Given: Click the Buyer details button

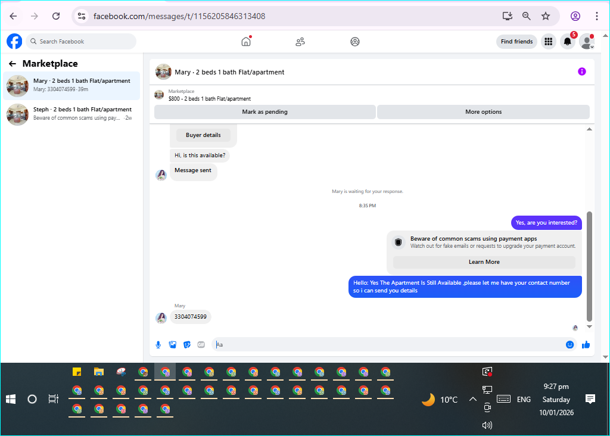Looking at the screenshot, I should point(203,135).
